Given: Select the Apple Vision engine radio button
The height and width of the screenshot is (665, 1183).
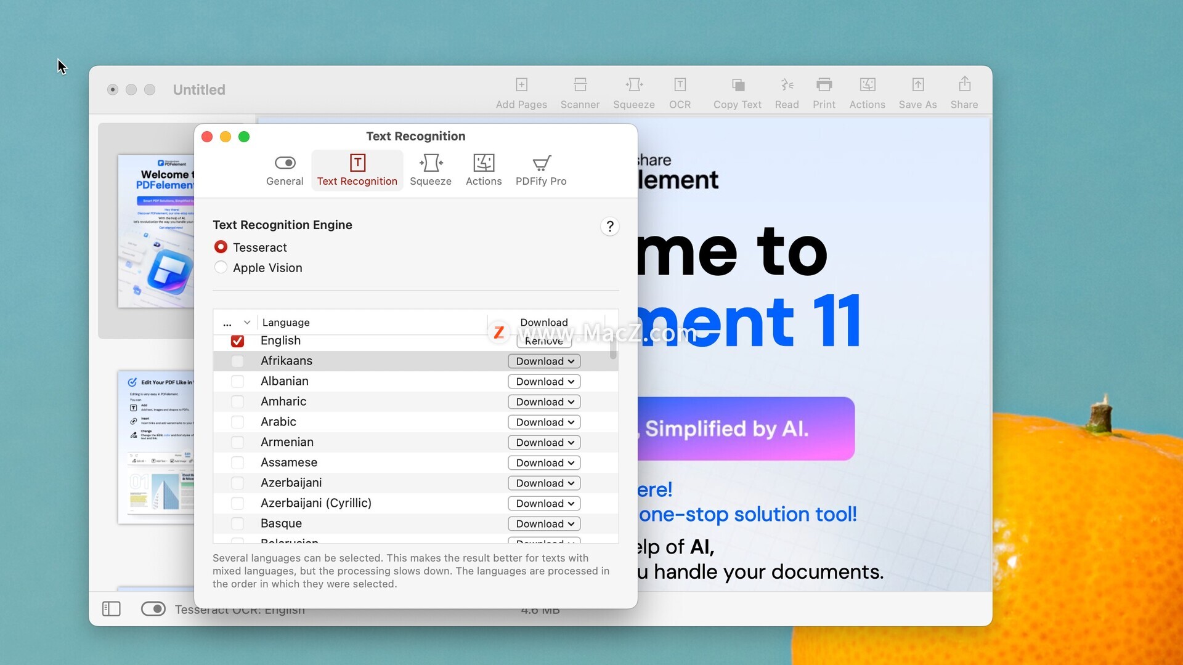Looking at the screenshot, I should 221,267.
